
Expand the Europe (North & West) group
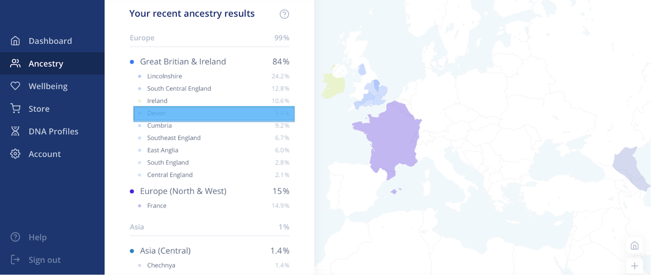[210, 191]
